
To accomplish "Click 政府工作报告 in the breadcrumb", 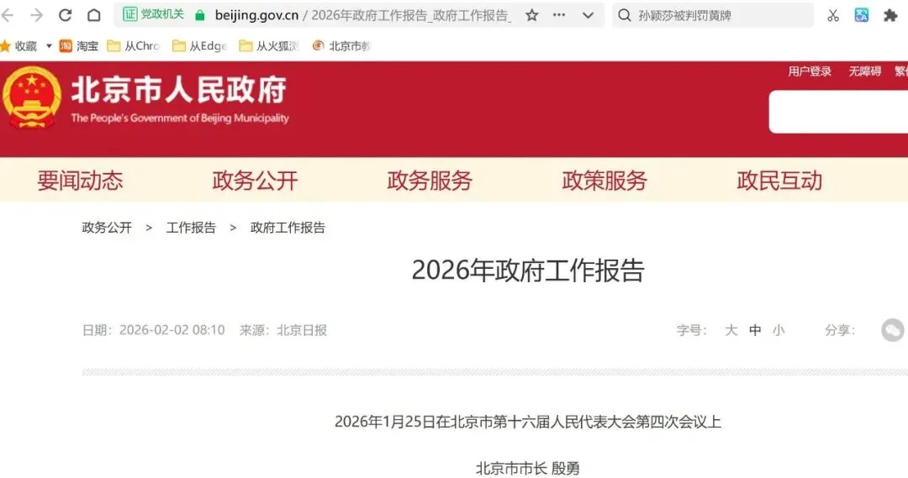I will (x=288, y=228).
